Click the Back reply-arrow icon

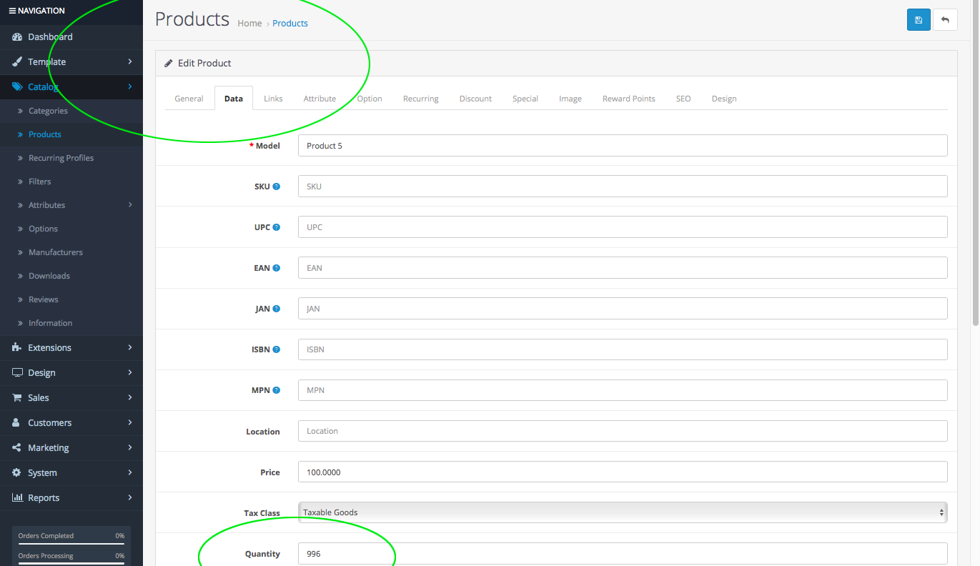pyautogui.click(x=945, y=20)
